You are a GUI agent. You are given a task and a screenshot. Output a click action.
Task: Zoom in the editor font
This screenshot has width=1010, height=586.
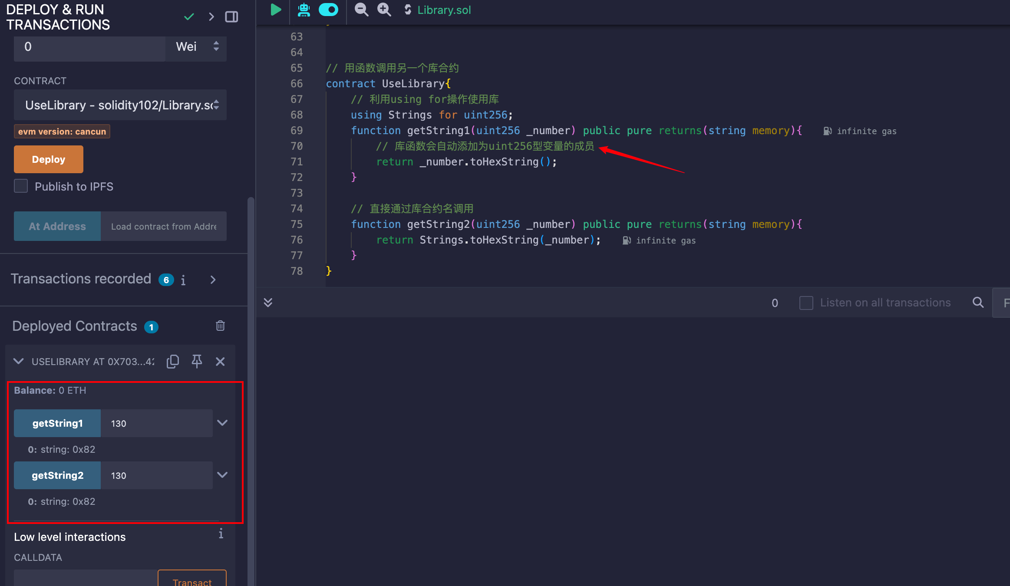pos(384,10)
